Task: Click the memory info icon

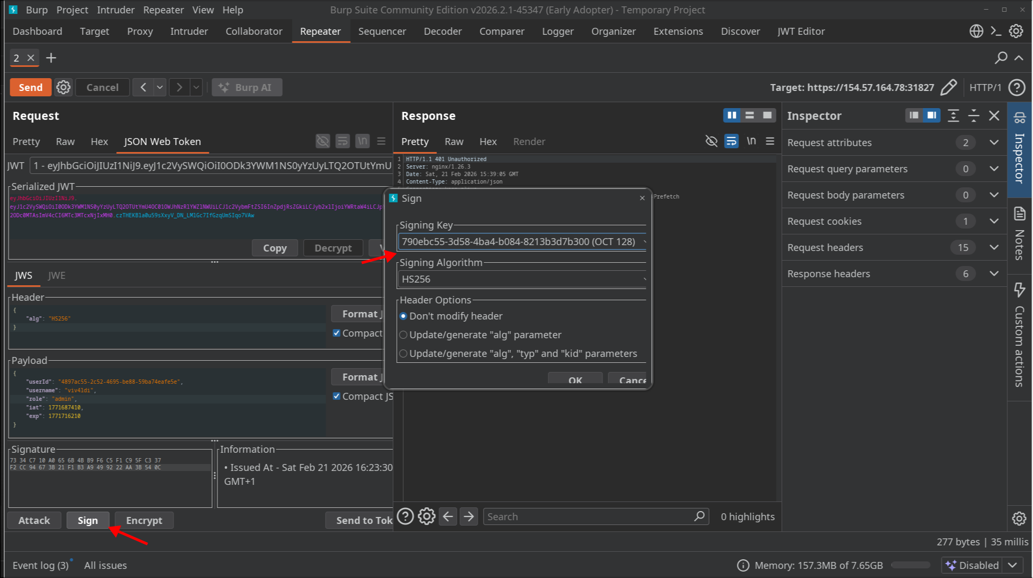Action: [743, 565]
